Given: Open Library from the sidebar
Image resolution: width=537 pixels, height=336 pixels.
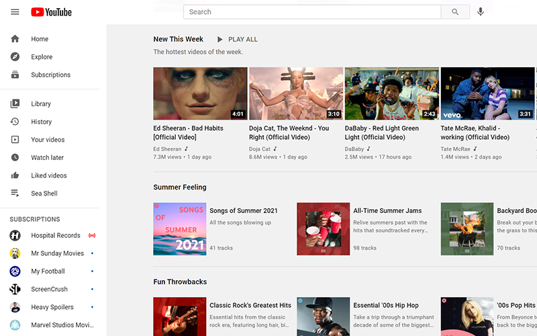Looking at the screenshot, I should click(50, 103).
